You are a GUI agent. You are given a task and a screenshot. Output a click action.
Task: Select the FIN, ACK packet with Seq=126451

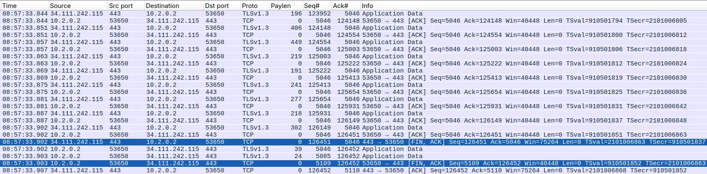(353, 142)
